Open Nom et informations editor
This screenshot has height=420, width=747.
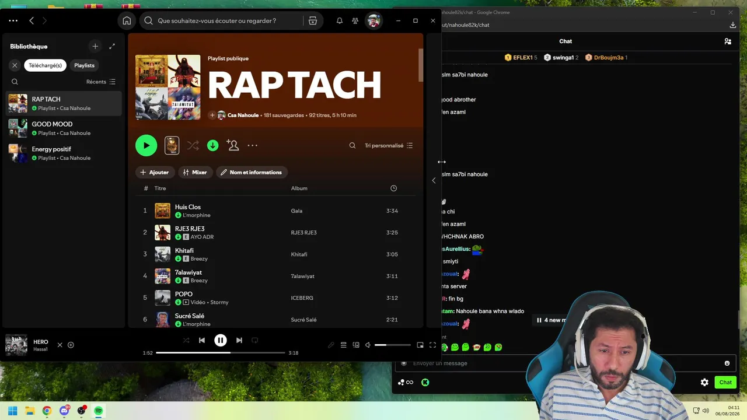tap(251, 172)
